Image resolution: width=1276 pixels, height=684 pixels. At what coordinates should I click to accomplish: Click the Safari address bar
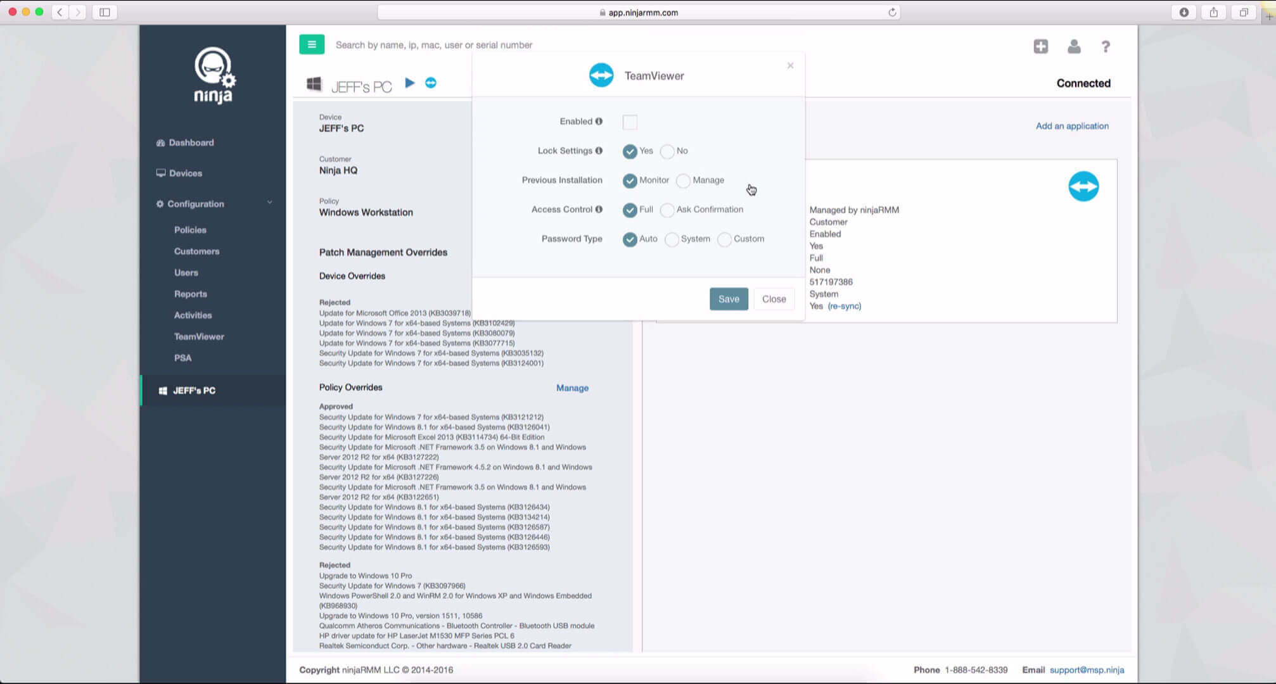pos(639,12)
